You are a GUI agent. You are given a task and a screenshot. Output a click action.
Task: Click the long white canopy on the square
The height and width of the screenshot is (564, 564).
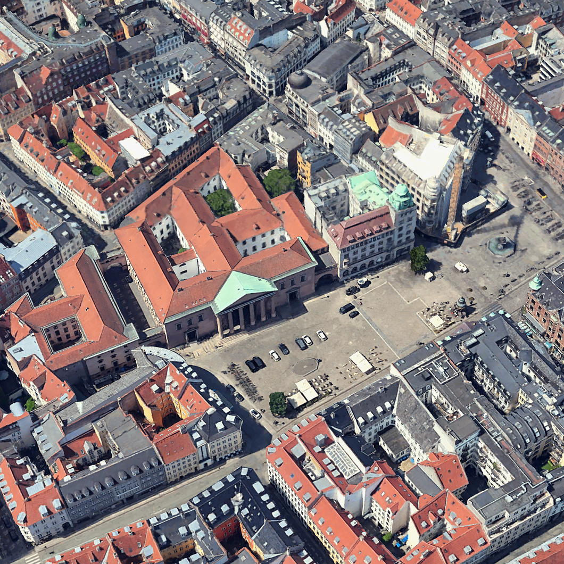[x=362, y=362]
